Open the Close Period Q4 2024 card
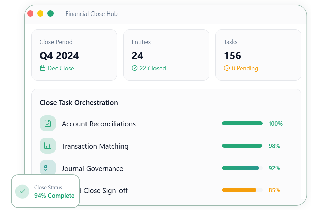Screen dimensions: 311x210 [74, 55]
